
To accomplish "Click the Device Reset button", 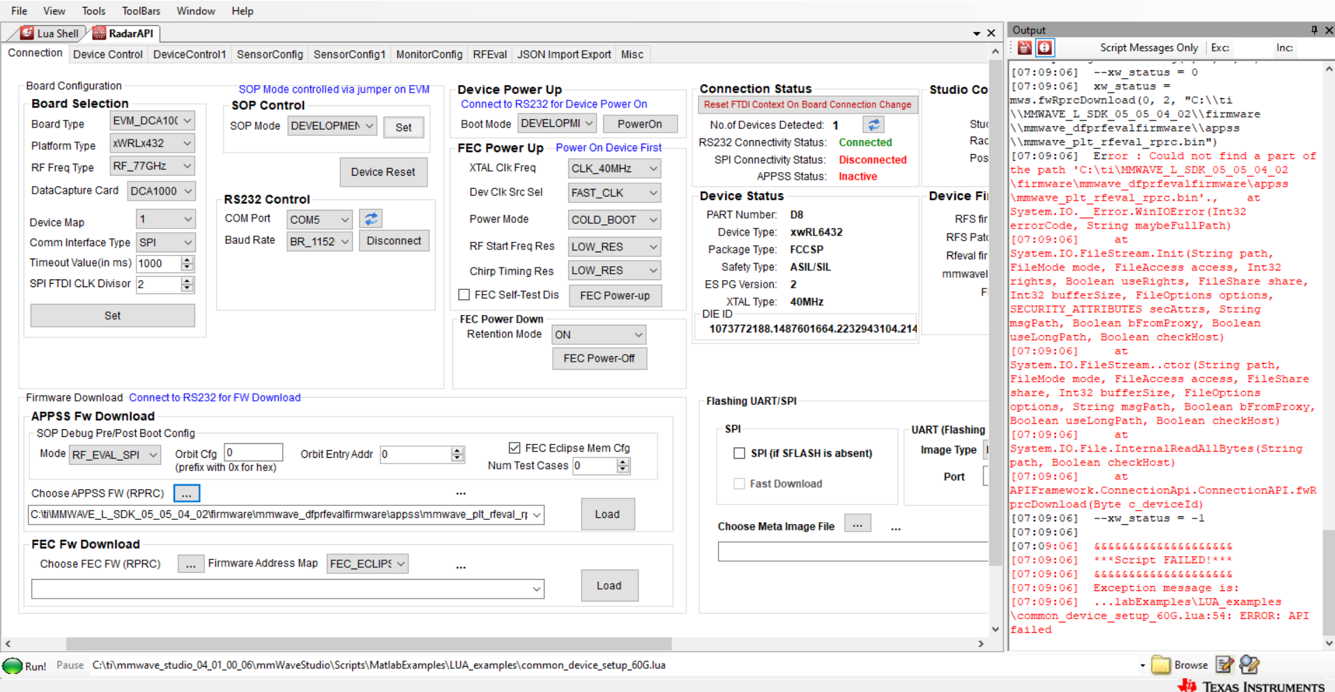I will click(x=383, y=172).
